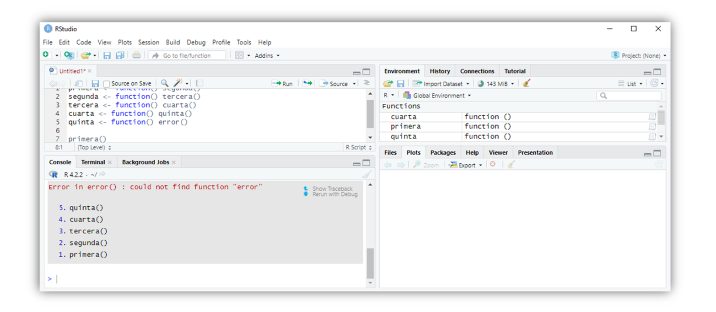
Task: Click the Run button
Action: (x=282, y=84)
